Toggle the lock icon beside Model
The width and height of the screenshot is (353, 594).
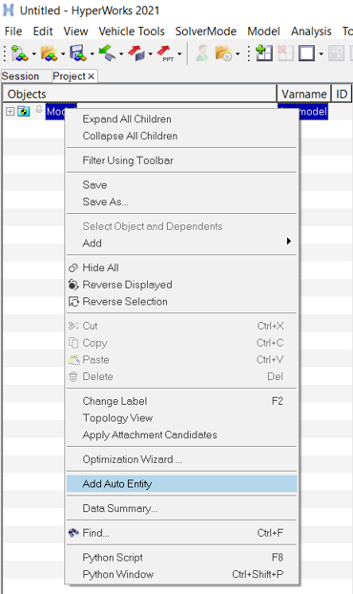click(x=39, y=110)
